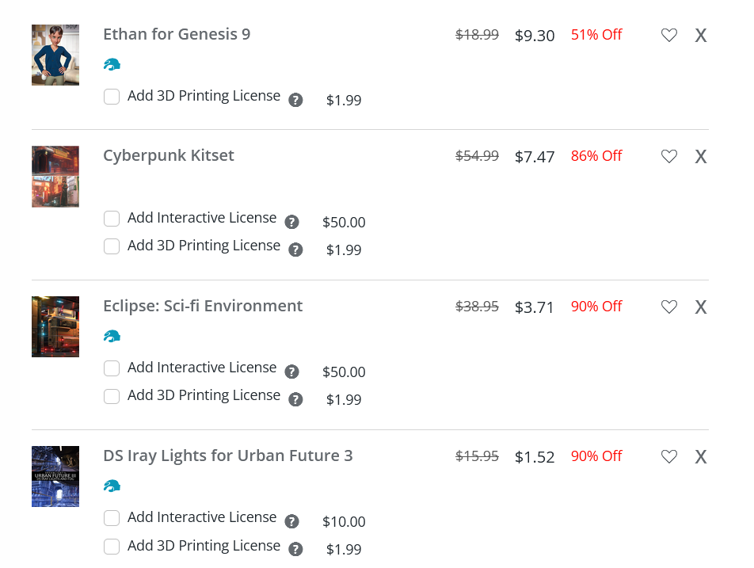Open DS Iray Lights for Urban Future 3 link
Image resolution: width=754 pixels, height=568 pixels.
[228, 456]
